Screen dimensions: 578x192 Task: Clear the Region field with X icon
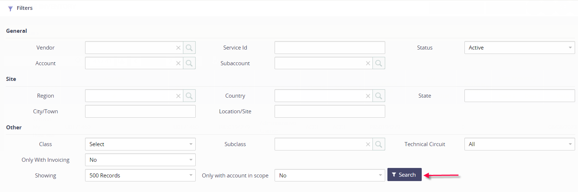(x=178, y=96)
